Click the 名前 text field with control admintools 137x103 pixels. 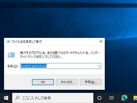click(61, 66)
